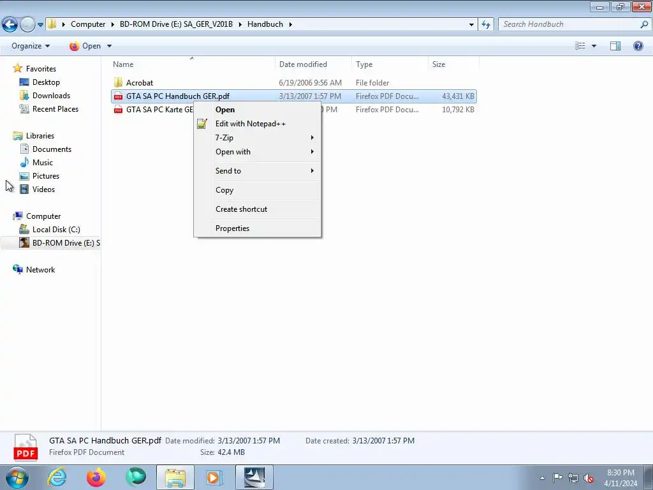Expand the Send to submenu
The image size is (653, 490).
258,171
